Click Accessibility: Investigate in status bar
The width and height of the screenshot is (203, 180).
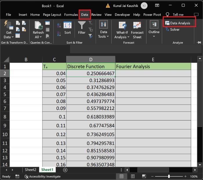pos(43,176)
